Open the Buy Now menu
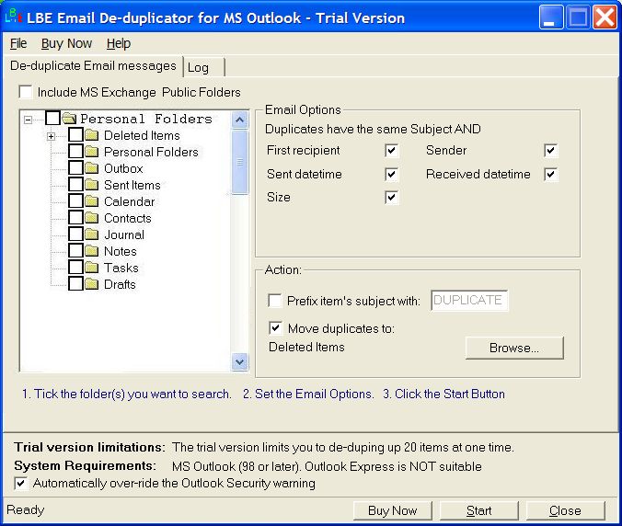622x526 pixels. tap(66, 43)
